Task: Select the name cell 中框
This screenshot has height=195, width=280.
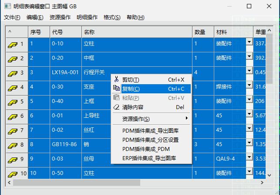Action: point(137,59)
